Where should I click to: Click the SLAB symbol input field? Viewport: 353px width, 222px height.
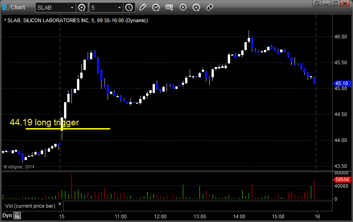[53, 8]
